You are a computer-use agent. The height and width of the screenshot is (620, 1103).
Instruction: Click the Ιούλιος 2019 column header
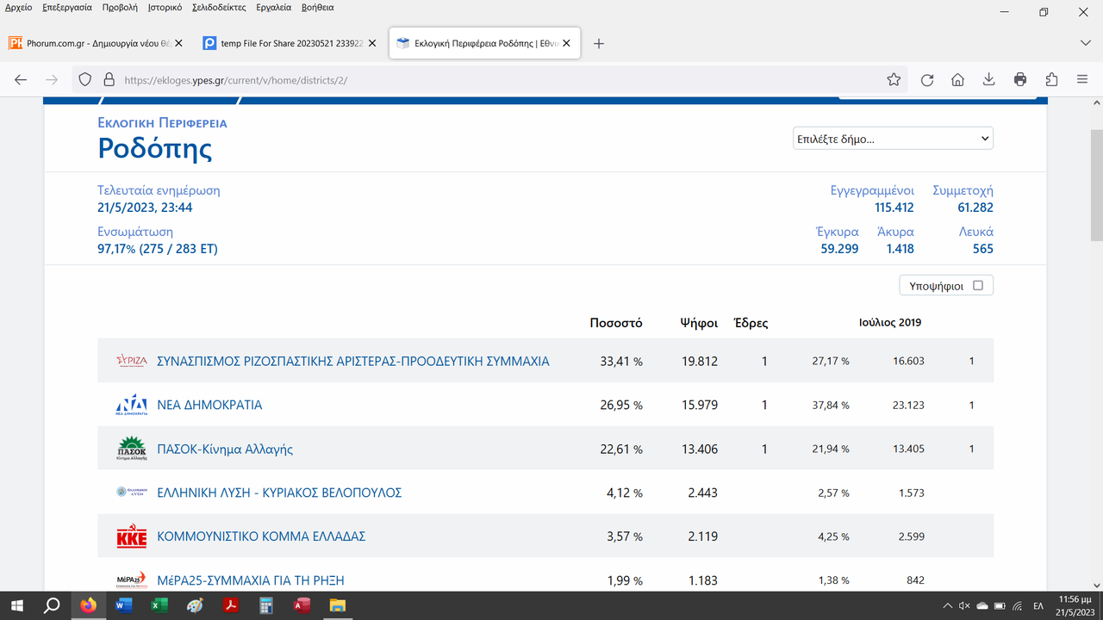pos(890,323)
